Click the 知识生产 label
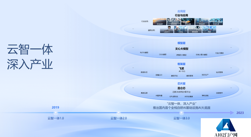251x137 pixels. pos(205,75)
